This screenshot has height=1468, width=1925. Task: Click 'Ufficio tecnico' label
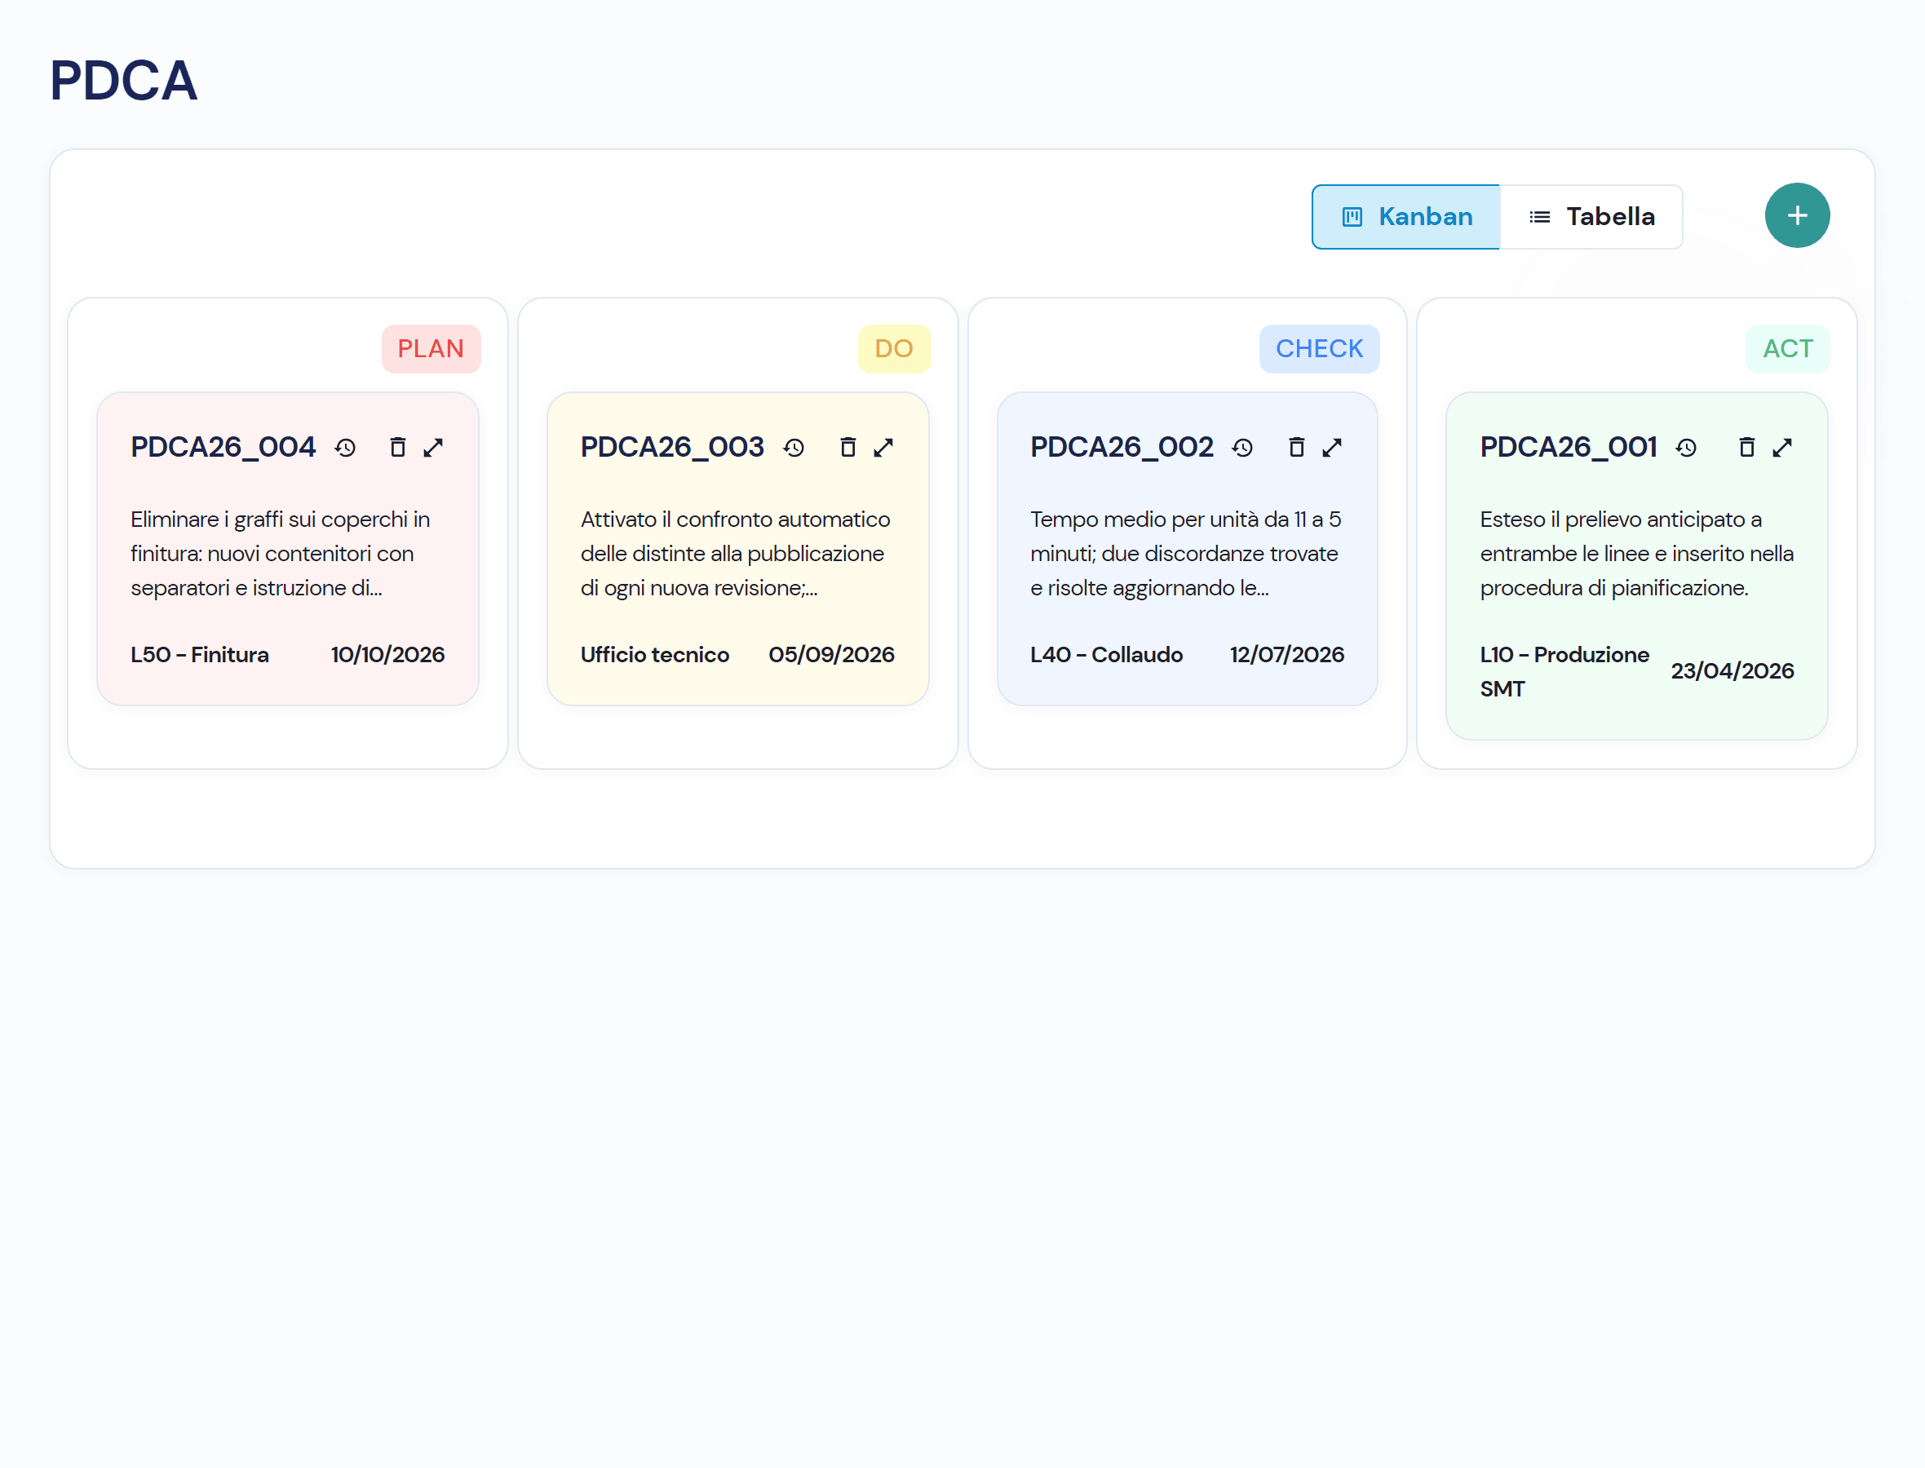coord(654,656)
